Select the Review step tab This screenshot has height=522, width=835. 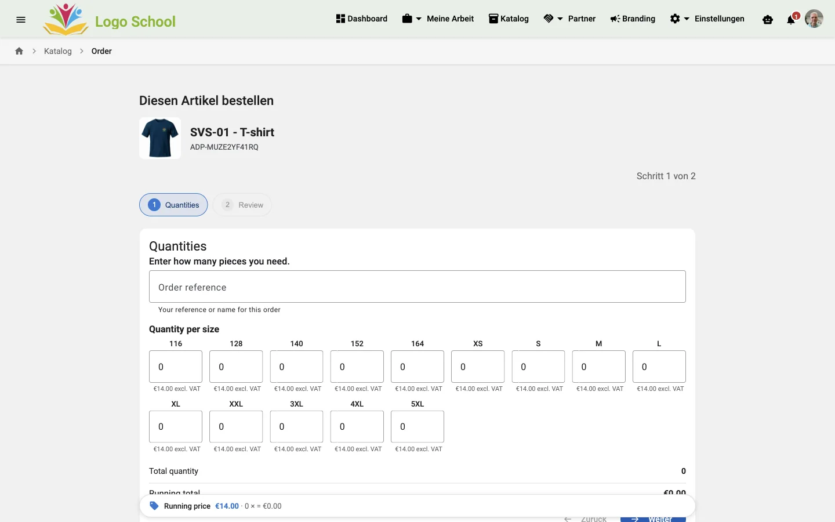coord(242,205)
